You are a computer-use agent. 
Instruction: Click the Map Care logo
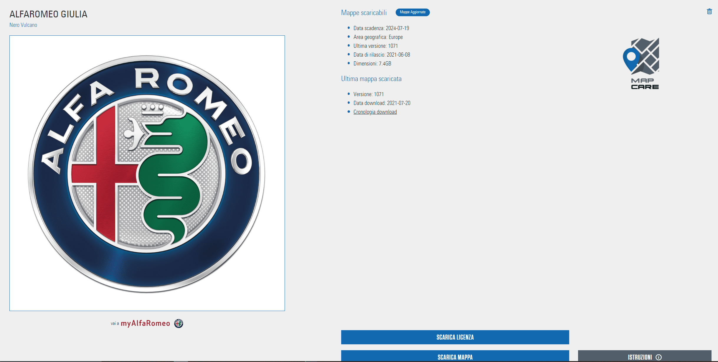[x=641, y=63]
